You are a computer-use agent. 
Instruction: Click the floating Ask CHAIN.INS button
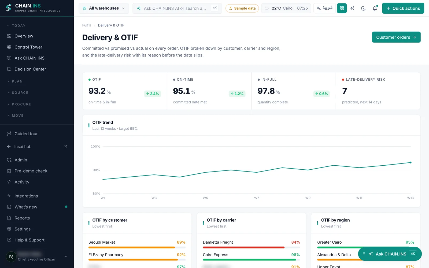tap(390, 254)
